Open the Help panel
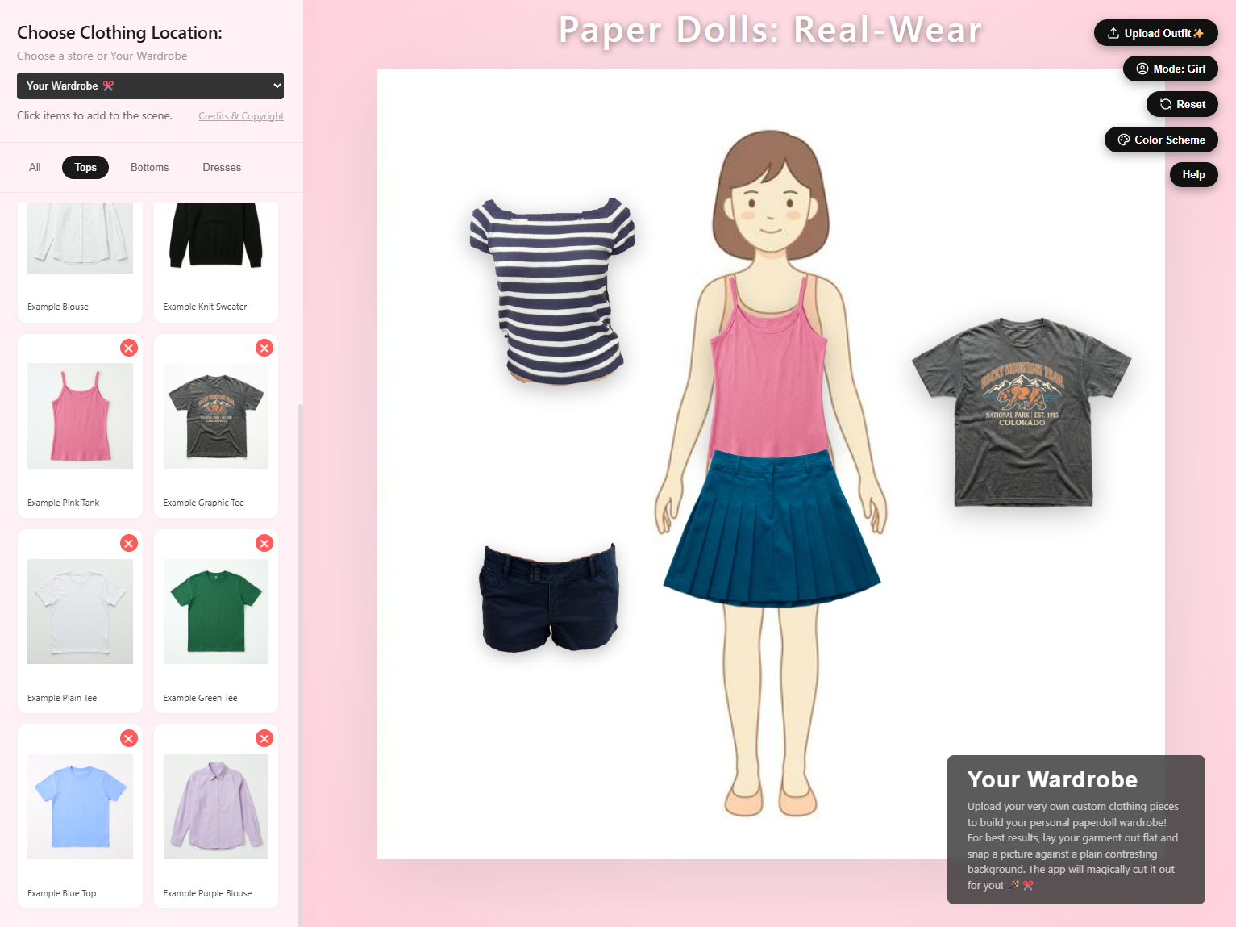Viewport: 1236px width, 927px height. coord(1193,174)
